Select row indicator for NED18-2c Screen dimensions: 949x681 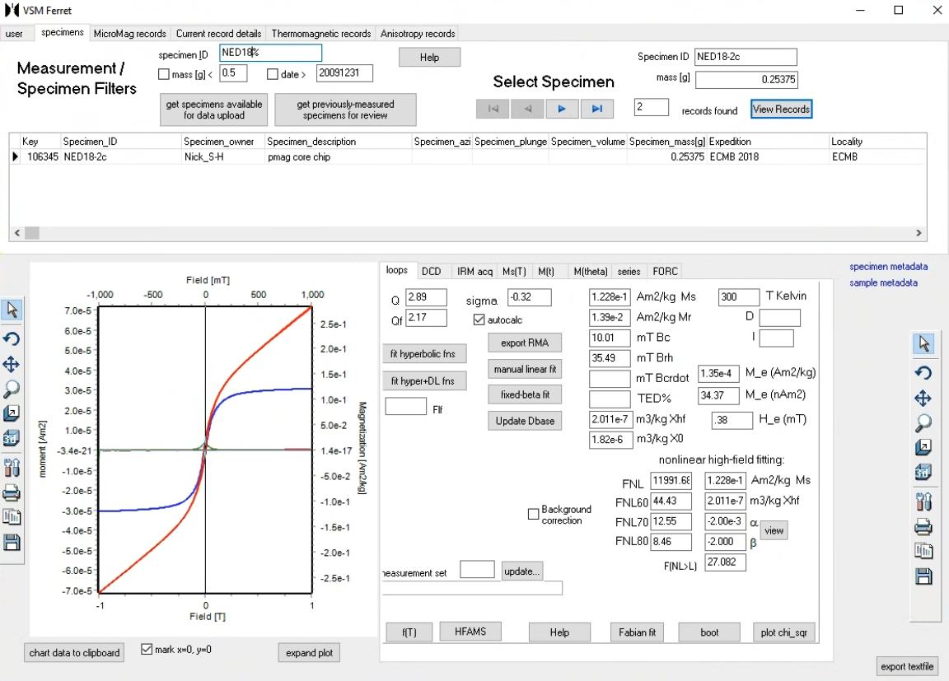click(15, 156)
